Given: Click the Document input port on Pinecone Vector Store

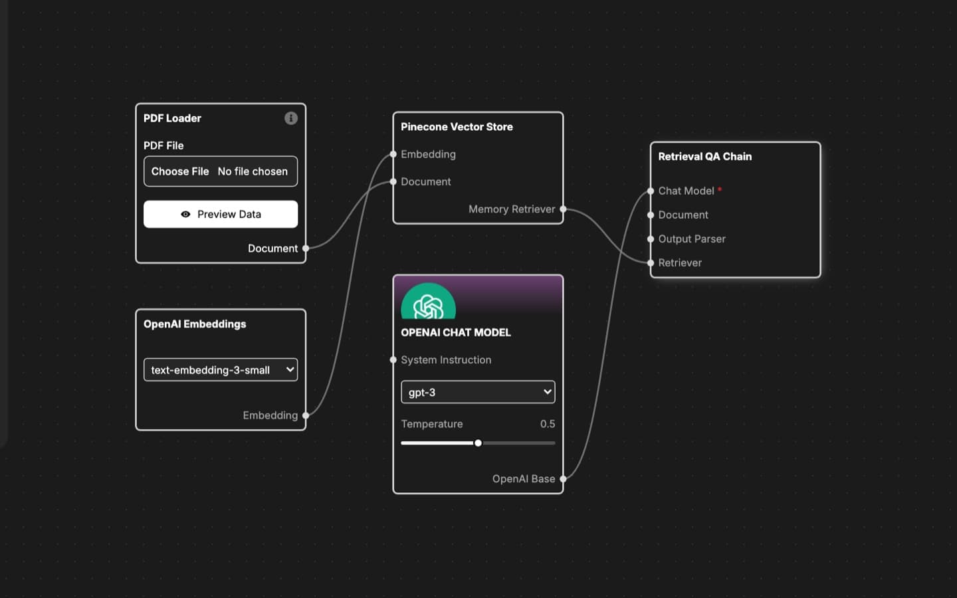Looking at the screenshot, I should 393,181.
